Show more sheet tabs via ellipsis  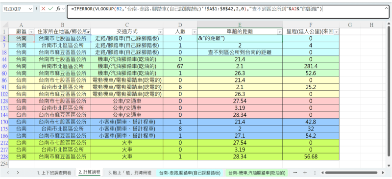tap(295, 173)
